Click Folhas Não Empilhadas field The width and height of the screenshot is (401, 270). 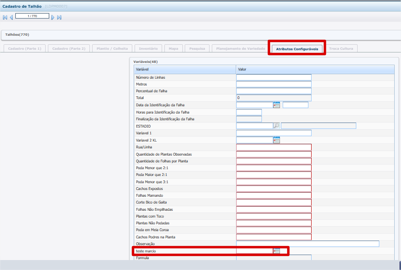pyautogui.click(x=274, y=209)
